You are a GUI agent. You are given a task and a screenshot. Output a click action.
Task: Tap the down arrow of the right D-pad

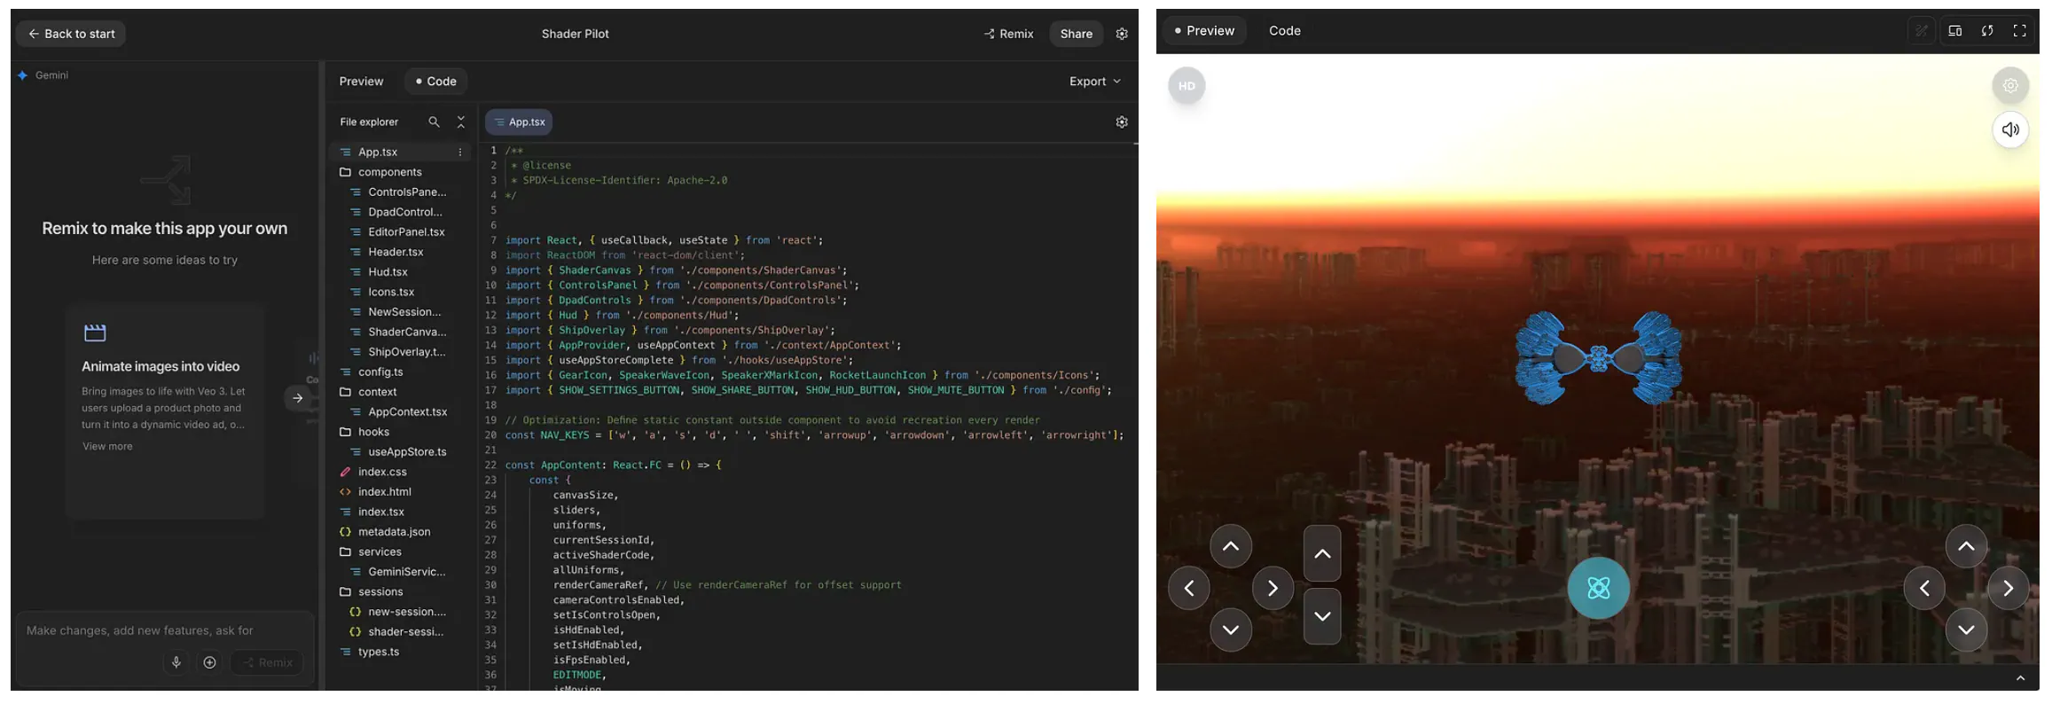[x=1966, y=630]
